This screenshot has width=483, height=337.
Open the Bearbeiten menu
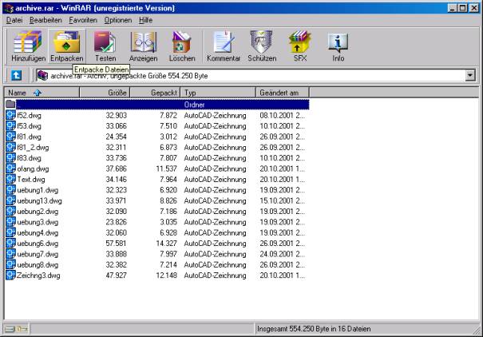point(46,20)
